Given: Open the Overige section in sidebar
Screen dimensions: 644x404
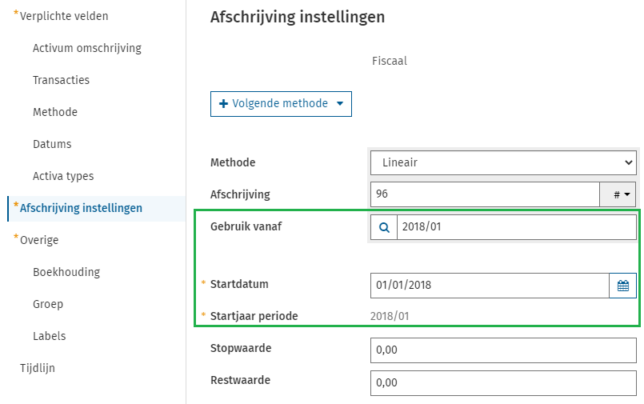Looking at the screenshot, I should coord(39,240).
